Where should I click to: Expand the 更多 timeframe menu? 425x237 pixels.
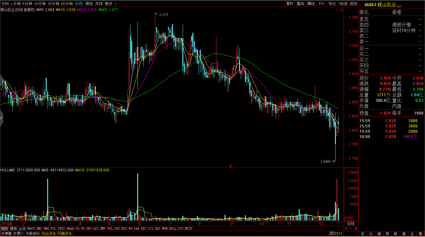tap(110, 4)
